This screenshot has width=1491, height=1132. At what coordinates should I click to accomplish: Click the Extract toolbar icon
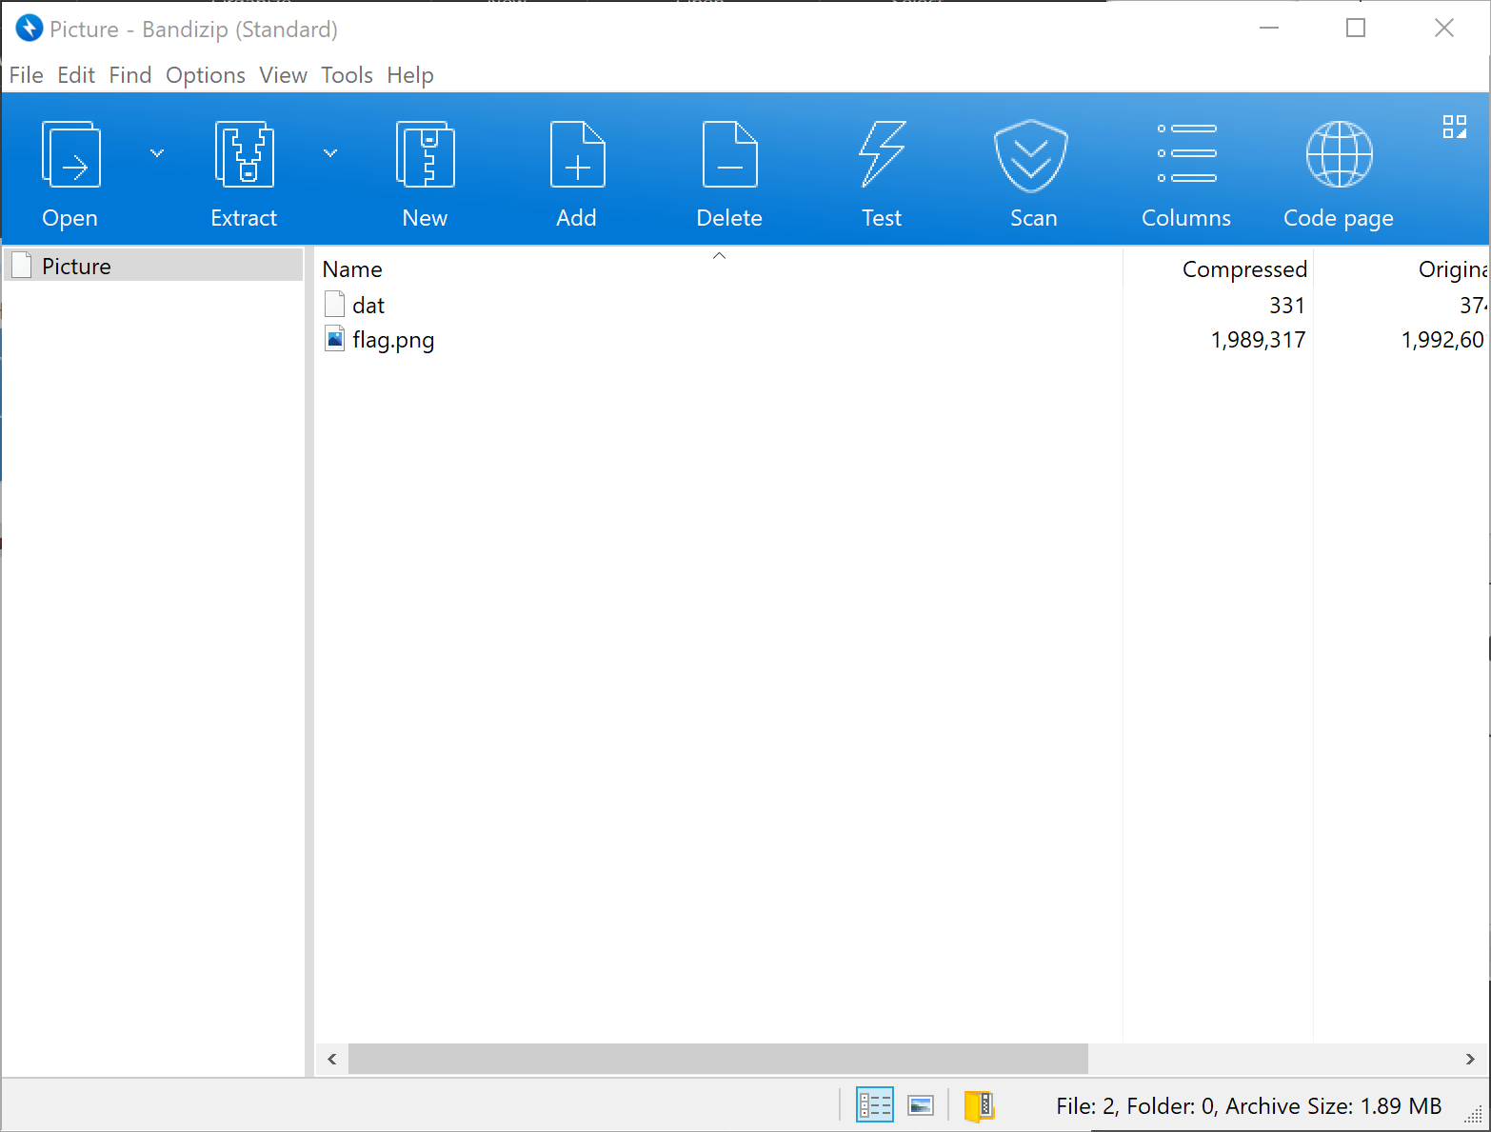pyautogui.click(x=244, y=155)
